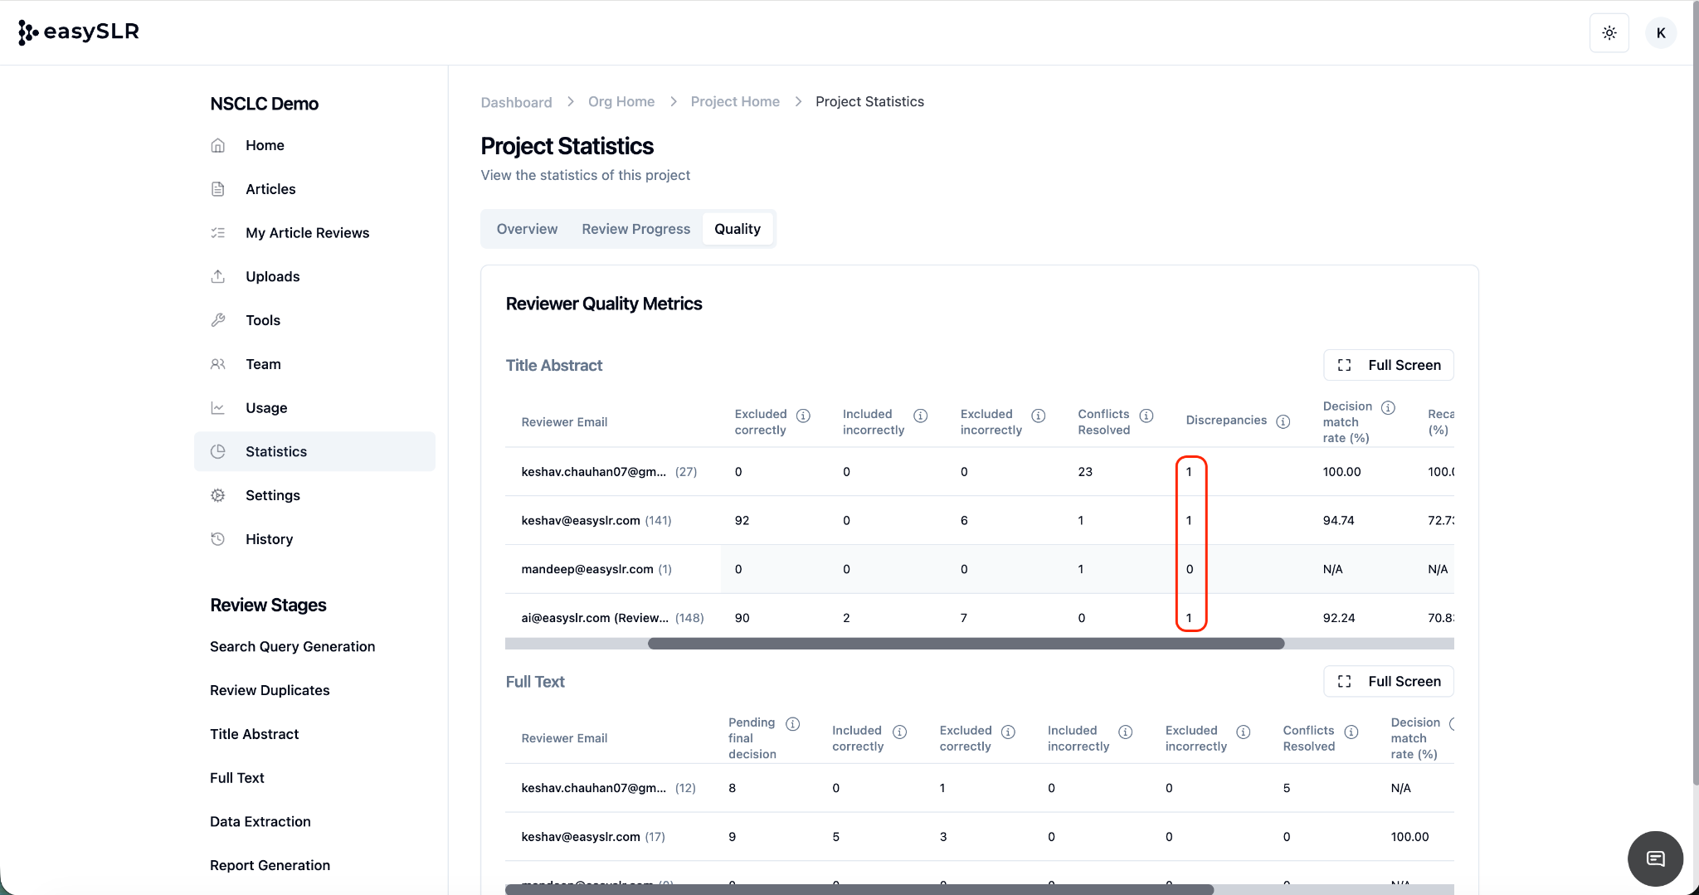The height and width of the screenshot is (895, 1699).
Task: Click info icon next to Pending final decision
Action: (792, 724)
